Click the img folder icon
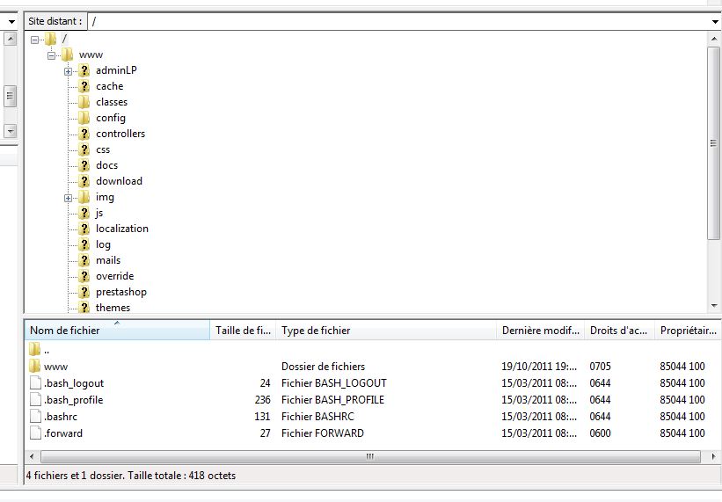Screen dimensions: 722x502 click(x=84, y=197)
